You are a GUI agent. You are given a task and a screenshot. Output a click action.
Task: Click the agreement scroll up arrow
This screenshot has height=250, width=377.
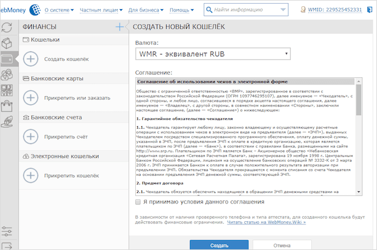pos(359,81)
